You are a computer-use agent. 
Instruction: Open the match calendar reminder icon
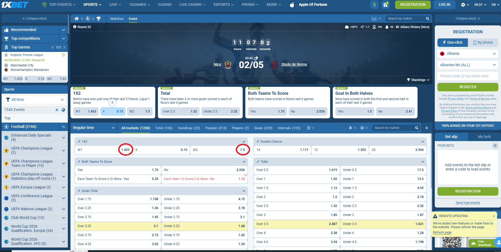[x=256, y=58]
